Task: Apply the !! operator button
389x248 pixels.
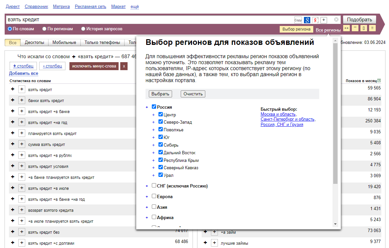Action: tap(372, 28)
